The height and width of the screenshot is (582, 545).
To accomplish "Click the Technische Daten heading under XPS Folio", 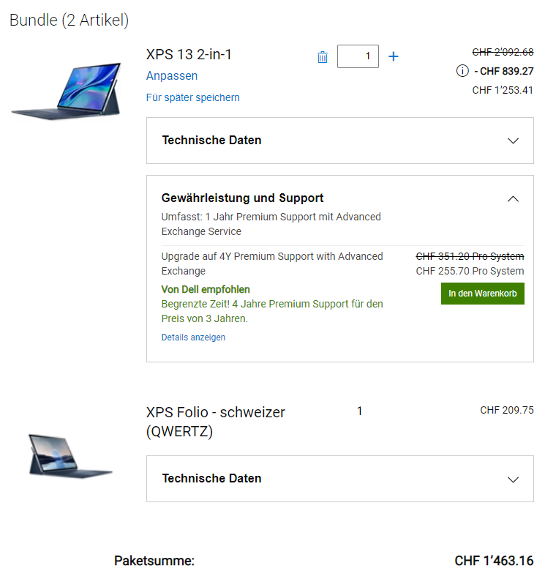I will pos(212,479).
